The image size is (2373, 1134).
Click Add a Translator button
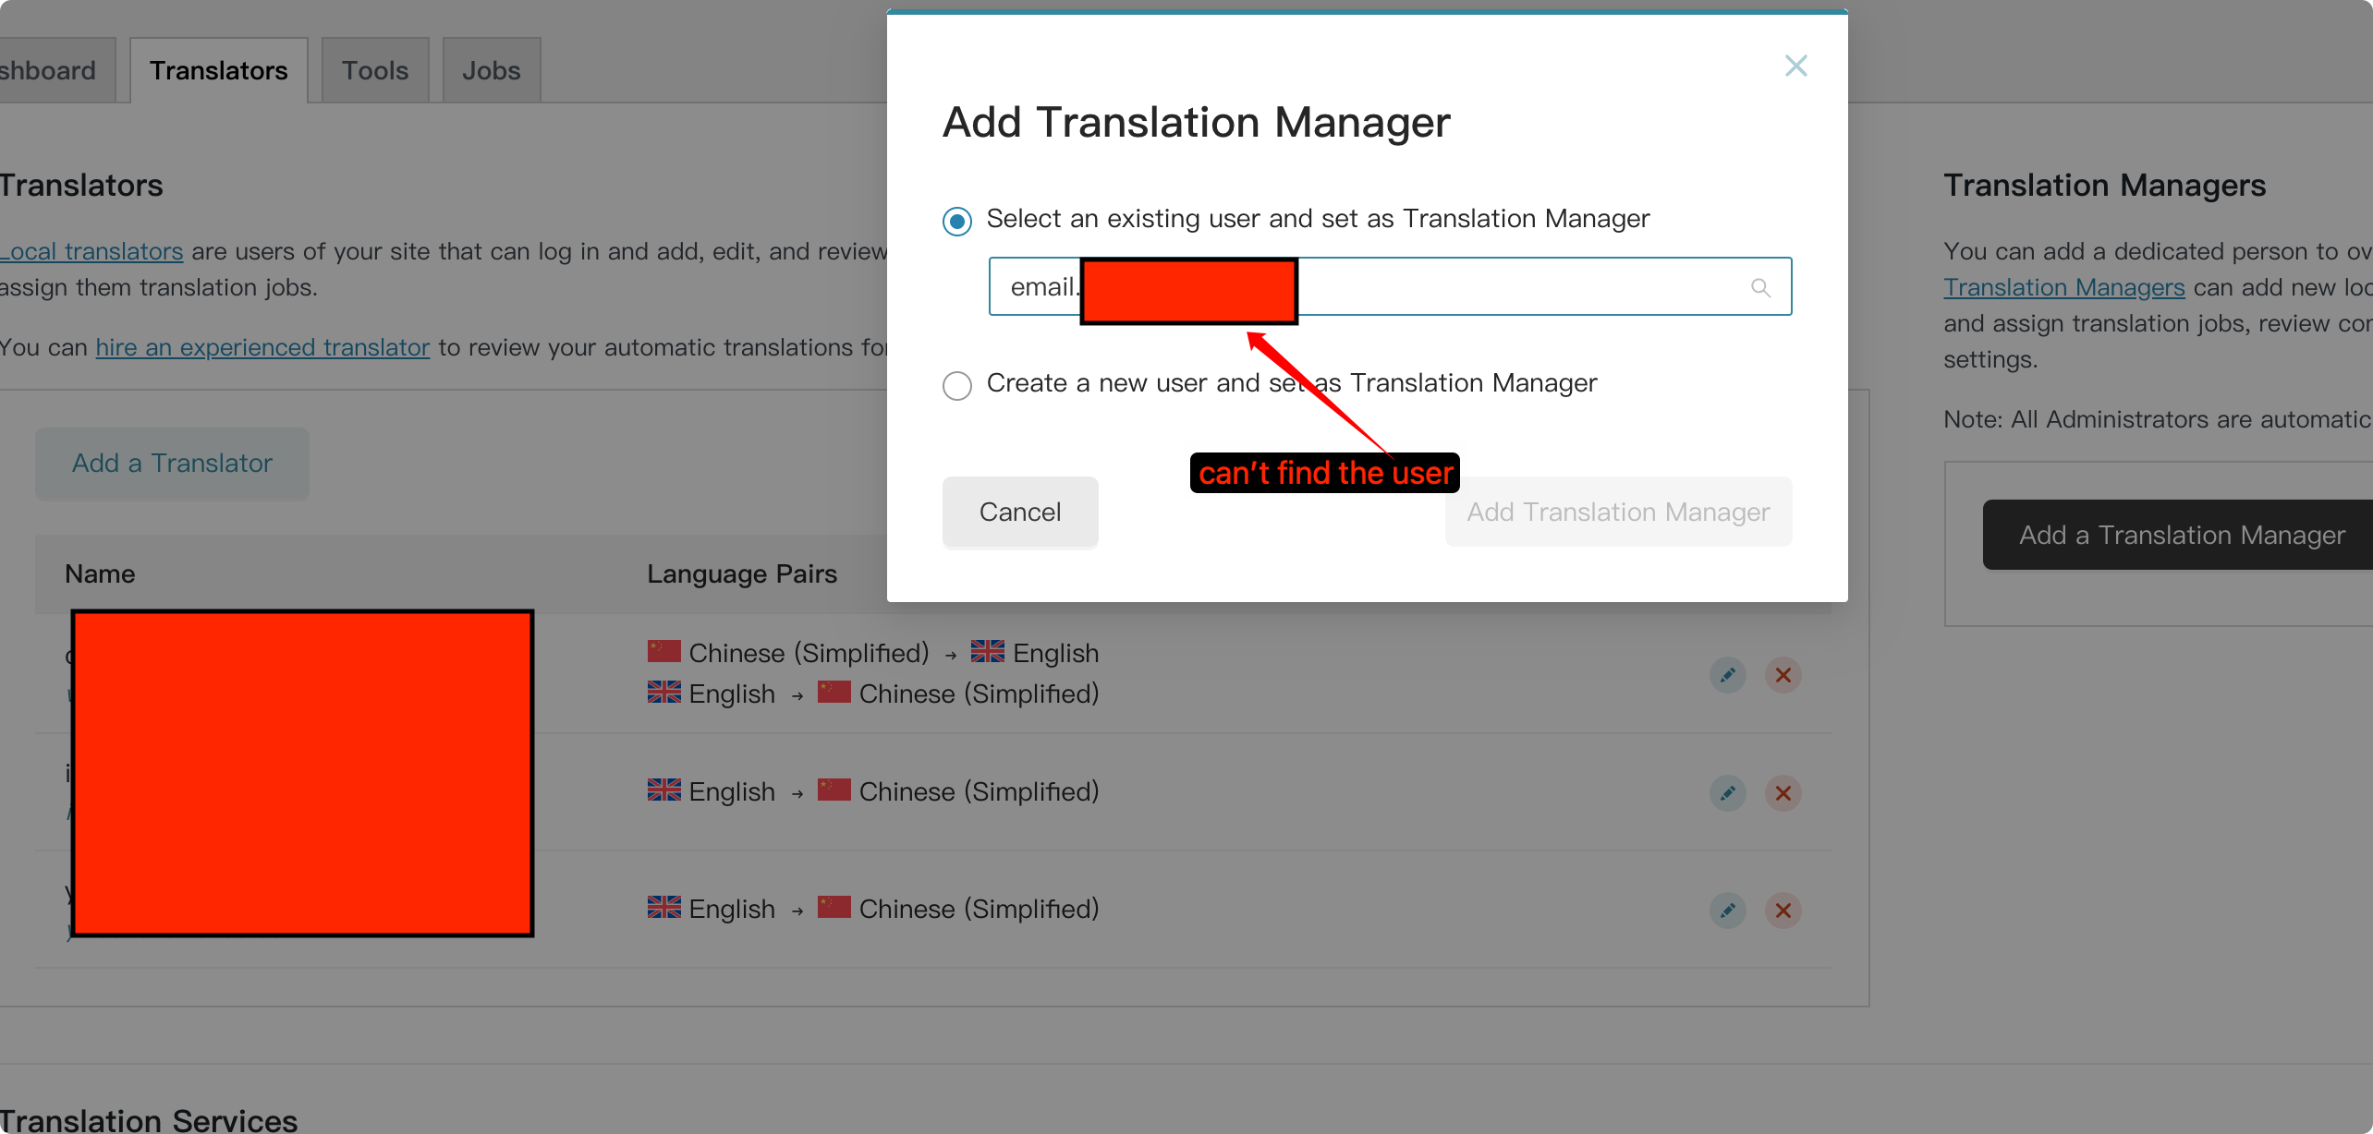(172, 464)
